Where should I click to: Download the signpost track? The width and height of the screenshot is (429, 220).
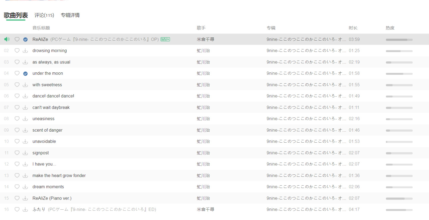coord(25,153)
